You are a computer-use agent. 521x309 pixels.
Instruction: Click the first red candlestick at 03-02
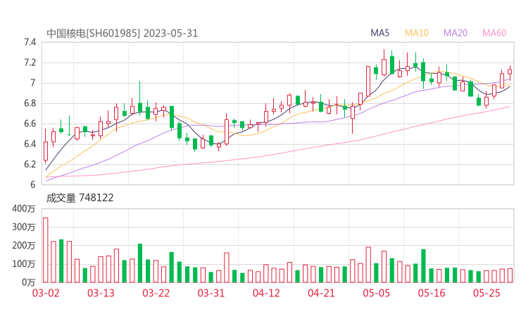click(46, 146)
